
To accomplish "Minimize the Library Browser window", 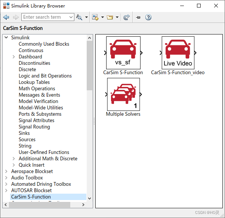I will (x=182, y=6).
